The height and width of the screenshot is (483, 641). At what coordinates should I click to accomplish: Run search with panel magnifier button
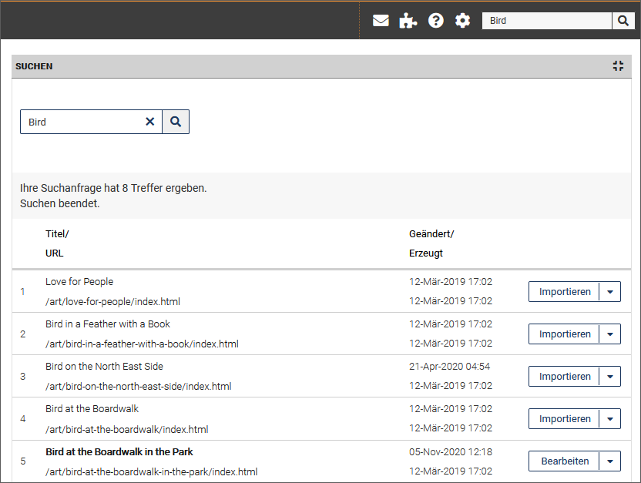click(176, 122)
